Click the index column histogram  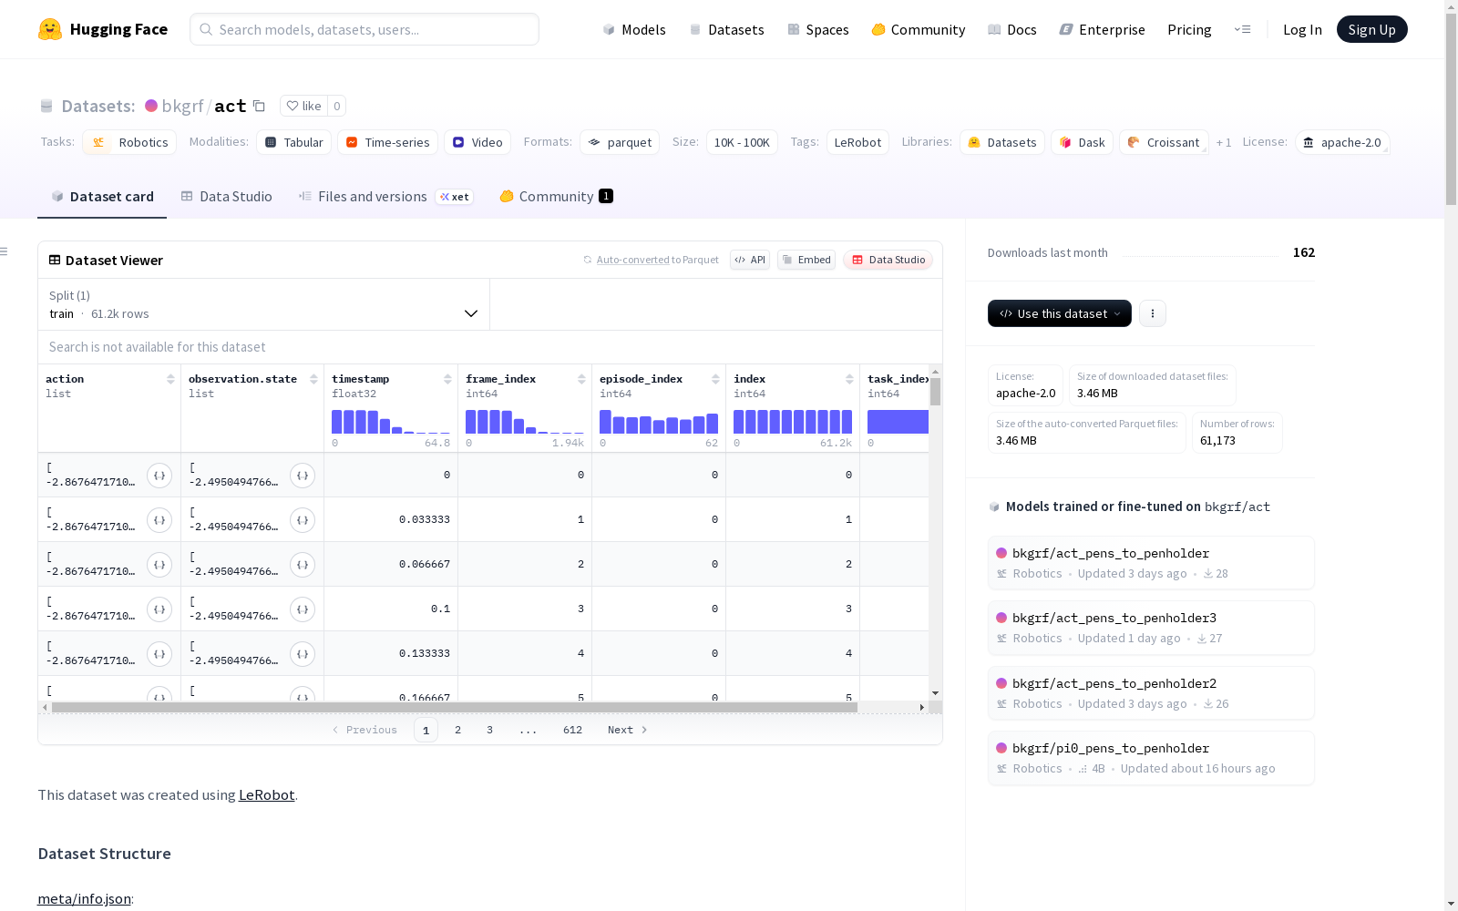point(793,421)
